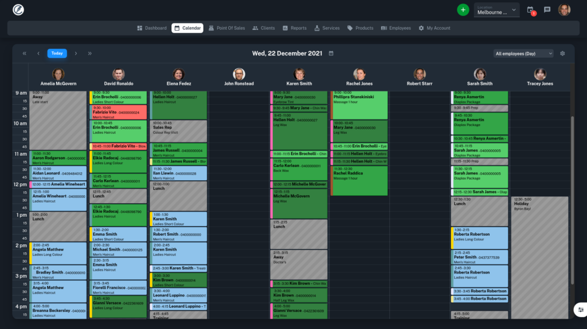Open the All employees (Day) dropdown
This screenshot has height=329, width=587.
pyautogui.click(x=523, y=53)
